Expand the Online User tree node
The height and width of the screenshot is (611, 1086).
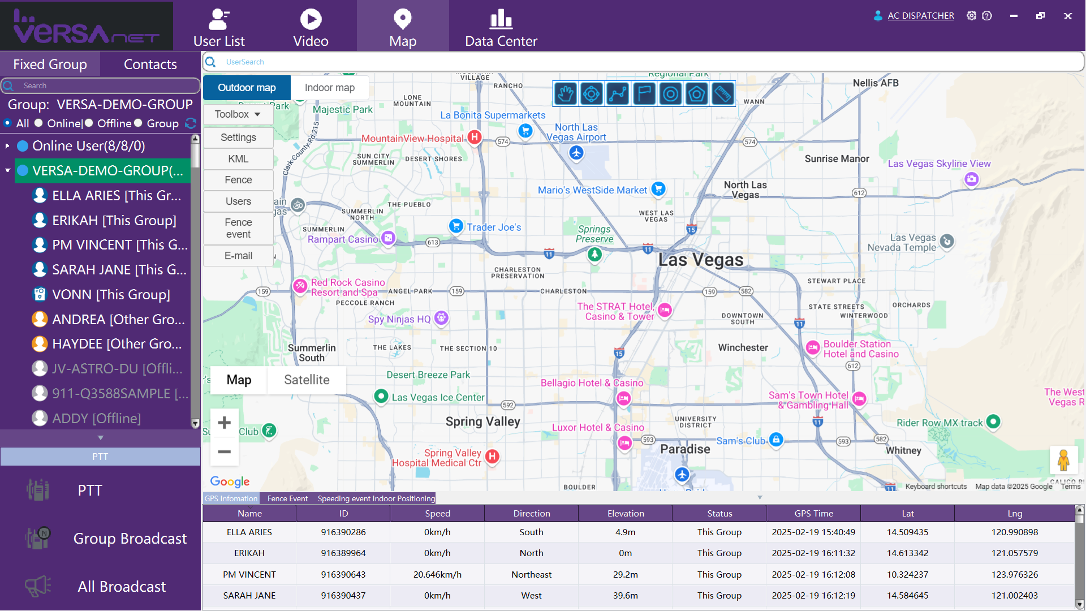(7, 146)
